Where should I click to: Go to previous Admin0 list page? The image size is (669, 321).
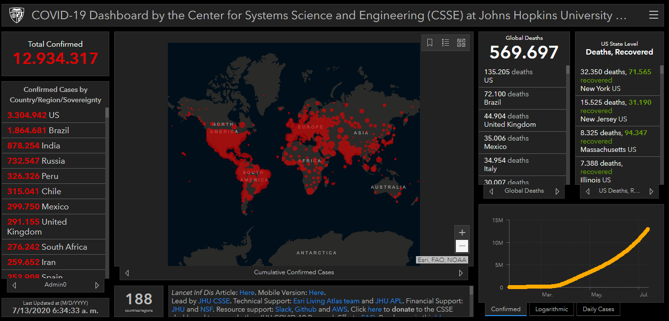click(14, 285)
